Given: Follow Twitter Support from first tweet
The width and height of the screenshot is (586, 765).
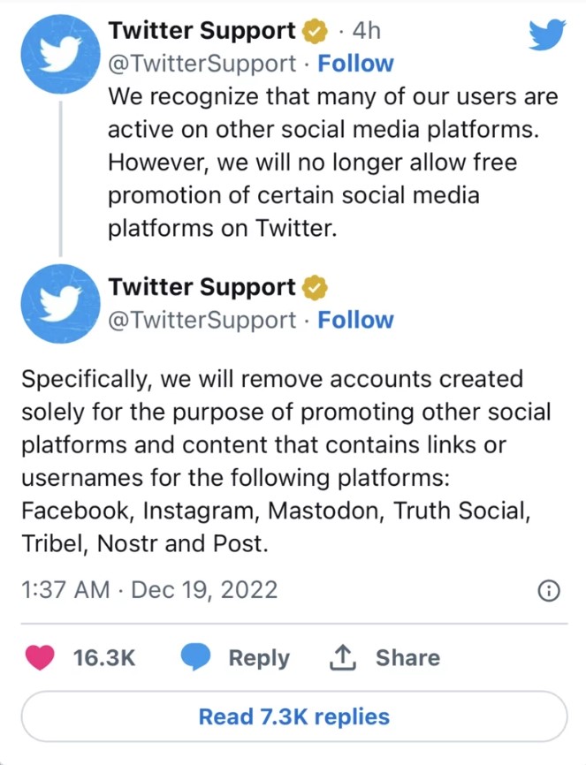Looking at the screenshot, I should click(355, 64).
